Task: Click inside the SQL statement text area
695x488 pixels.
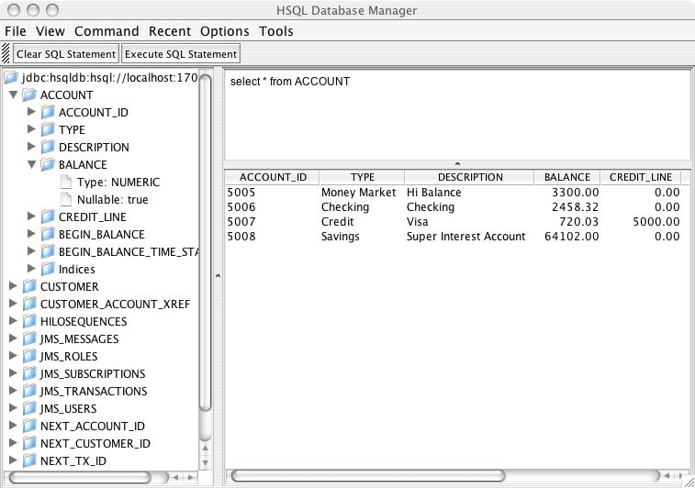Action: 456,119
